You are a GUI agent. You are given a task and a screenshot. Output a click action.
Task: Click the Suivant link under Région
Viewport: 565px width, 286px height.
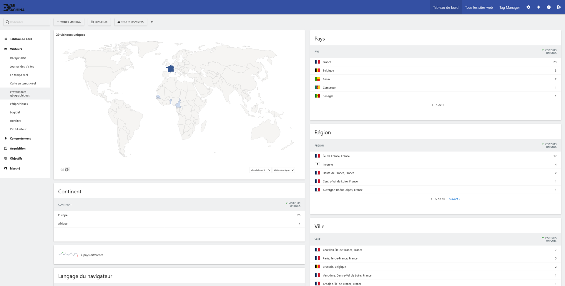tap(454, 199)
